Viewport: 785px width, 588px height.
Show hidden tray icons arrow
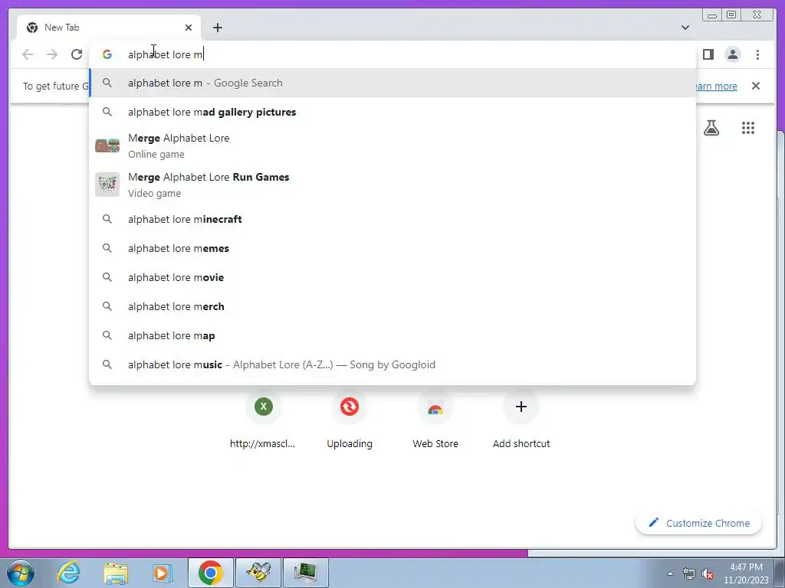point(670,573)
